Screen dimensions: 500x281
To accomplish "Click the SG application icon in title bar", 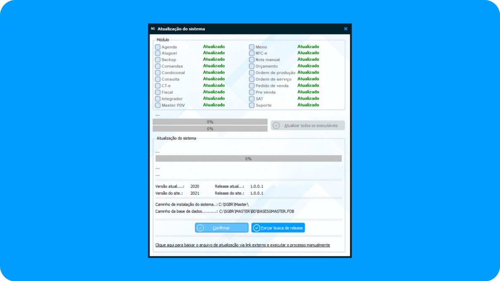I will coord(153,29).
